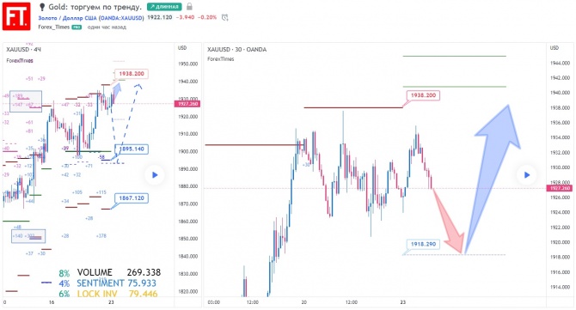
Task: Open the XAUUSD gold/dollar symbol link
Action: 91,18
